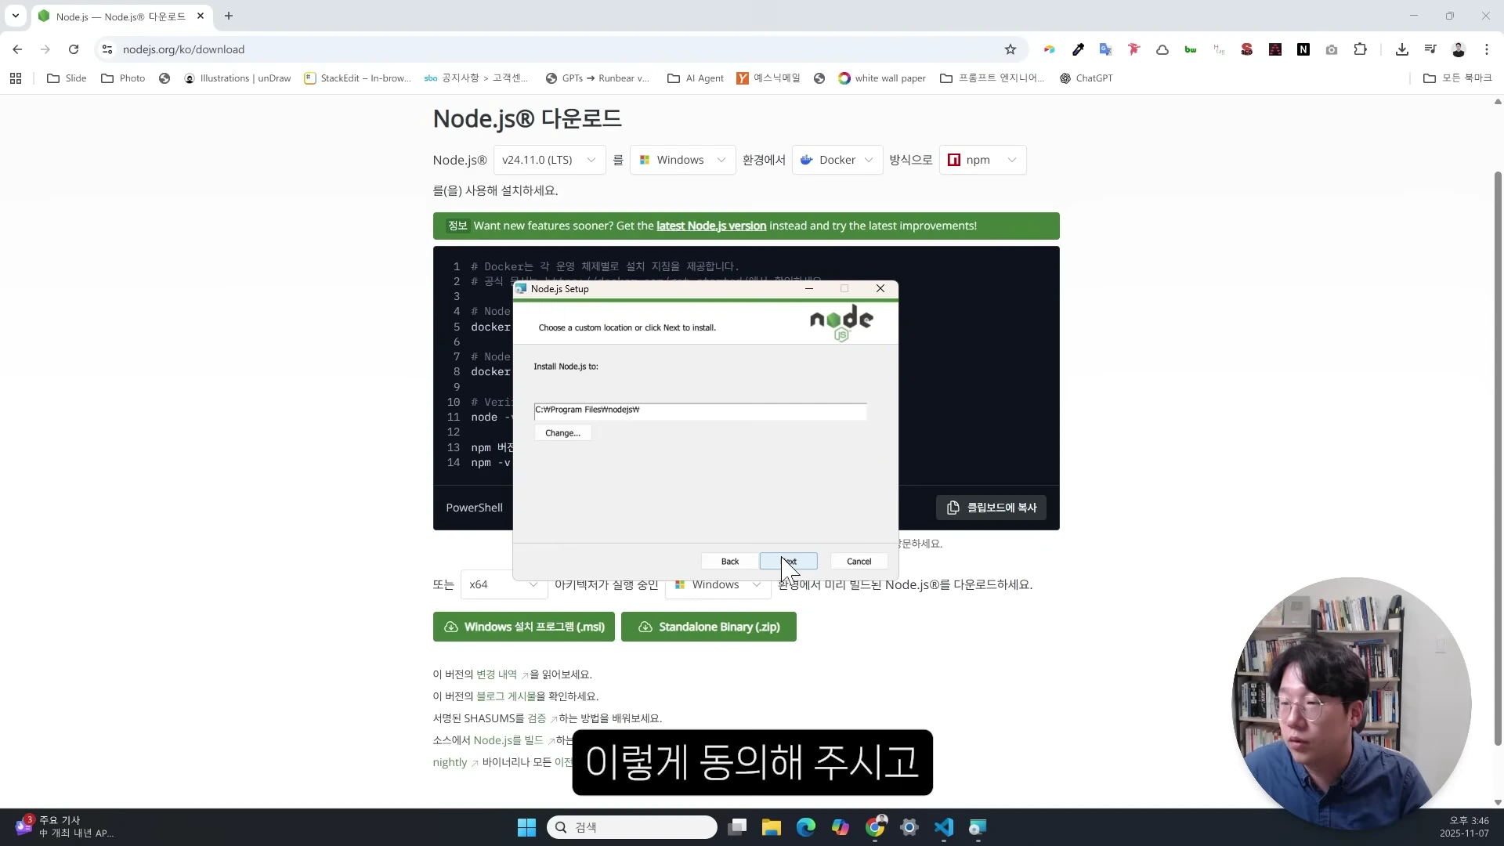The width and height of the screenshot is (1504, 846).
Task: Open Task View in taskbar
Action: [737, 827]
